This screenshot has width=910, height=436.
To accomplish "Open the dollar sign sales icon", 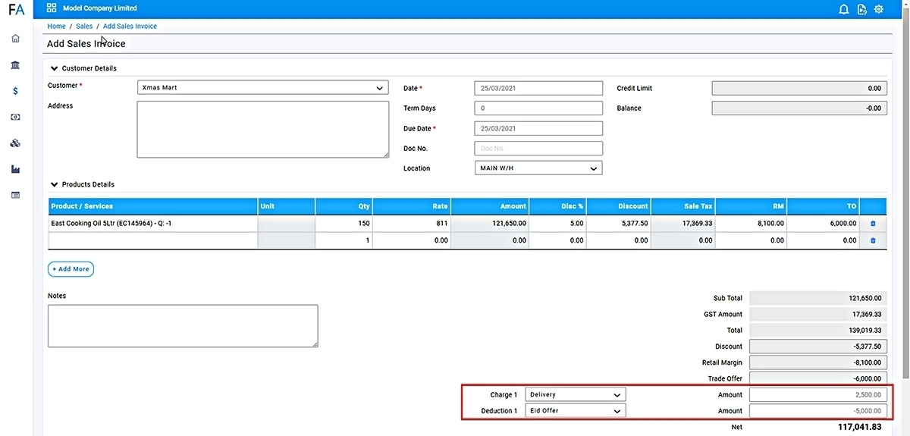I will (x=16, y=91).
